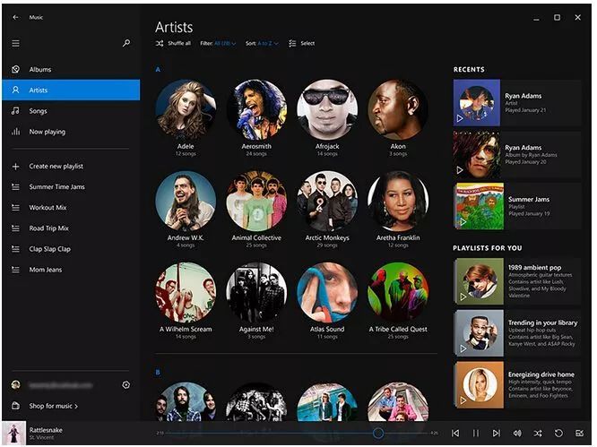Image resolution: width=597 pixels, height=447 pixels.
Task: Open Akon artist thumbnail
Action: coord(398,109)
